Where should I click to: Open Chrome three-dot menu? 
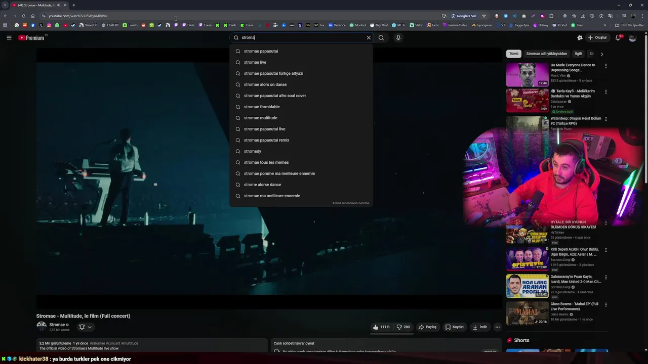click(x=642, y=16)
